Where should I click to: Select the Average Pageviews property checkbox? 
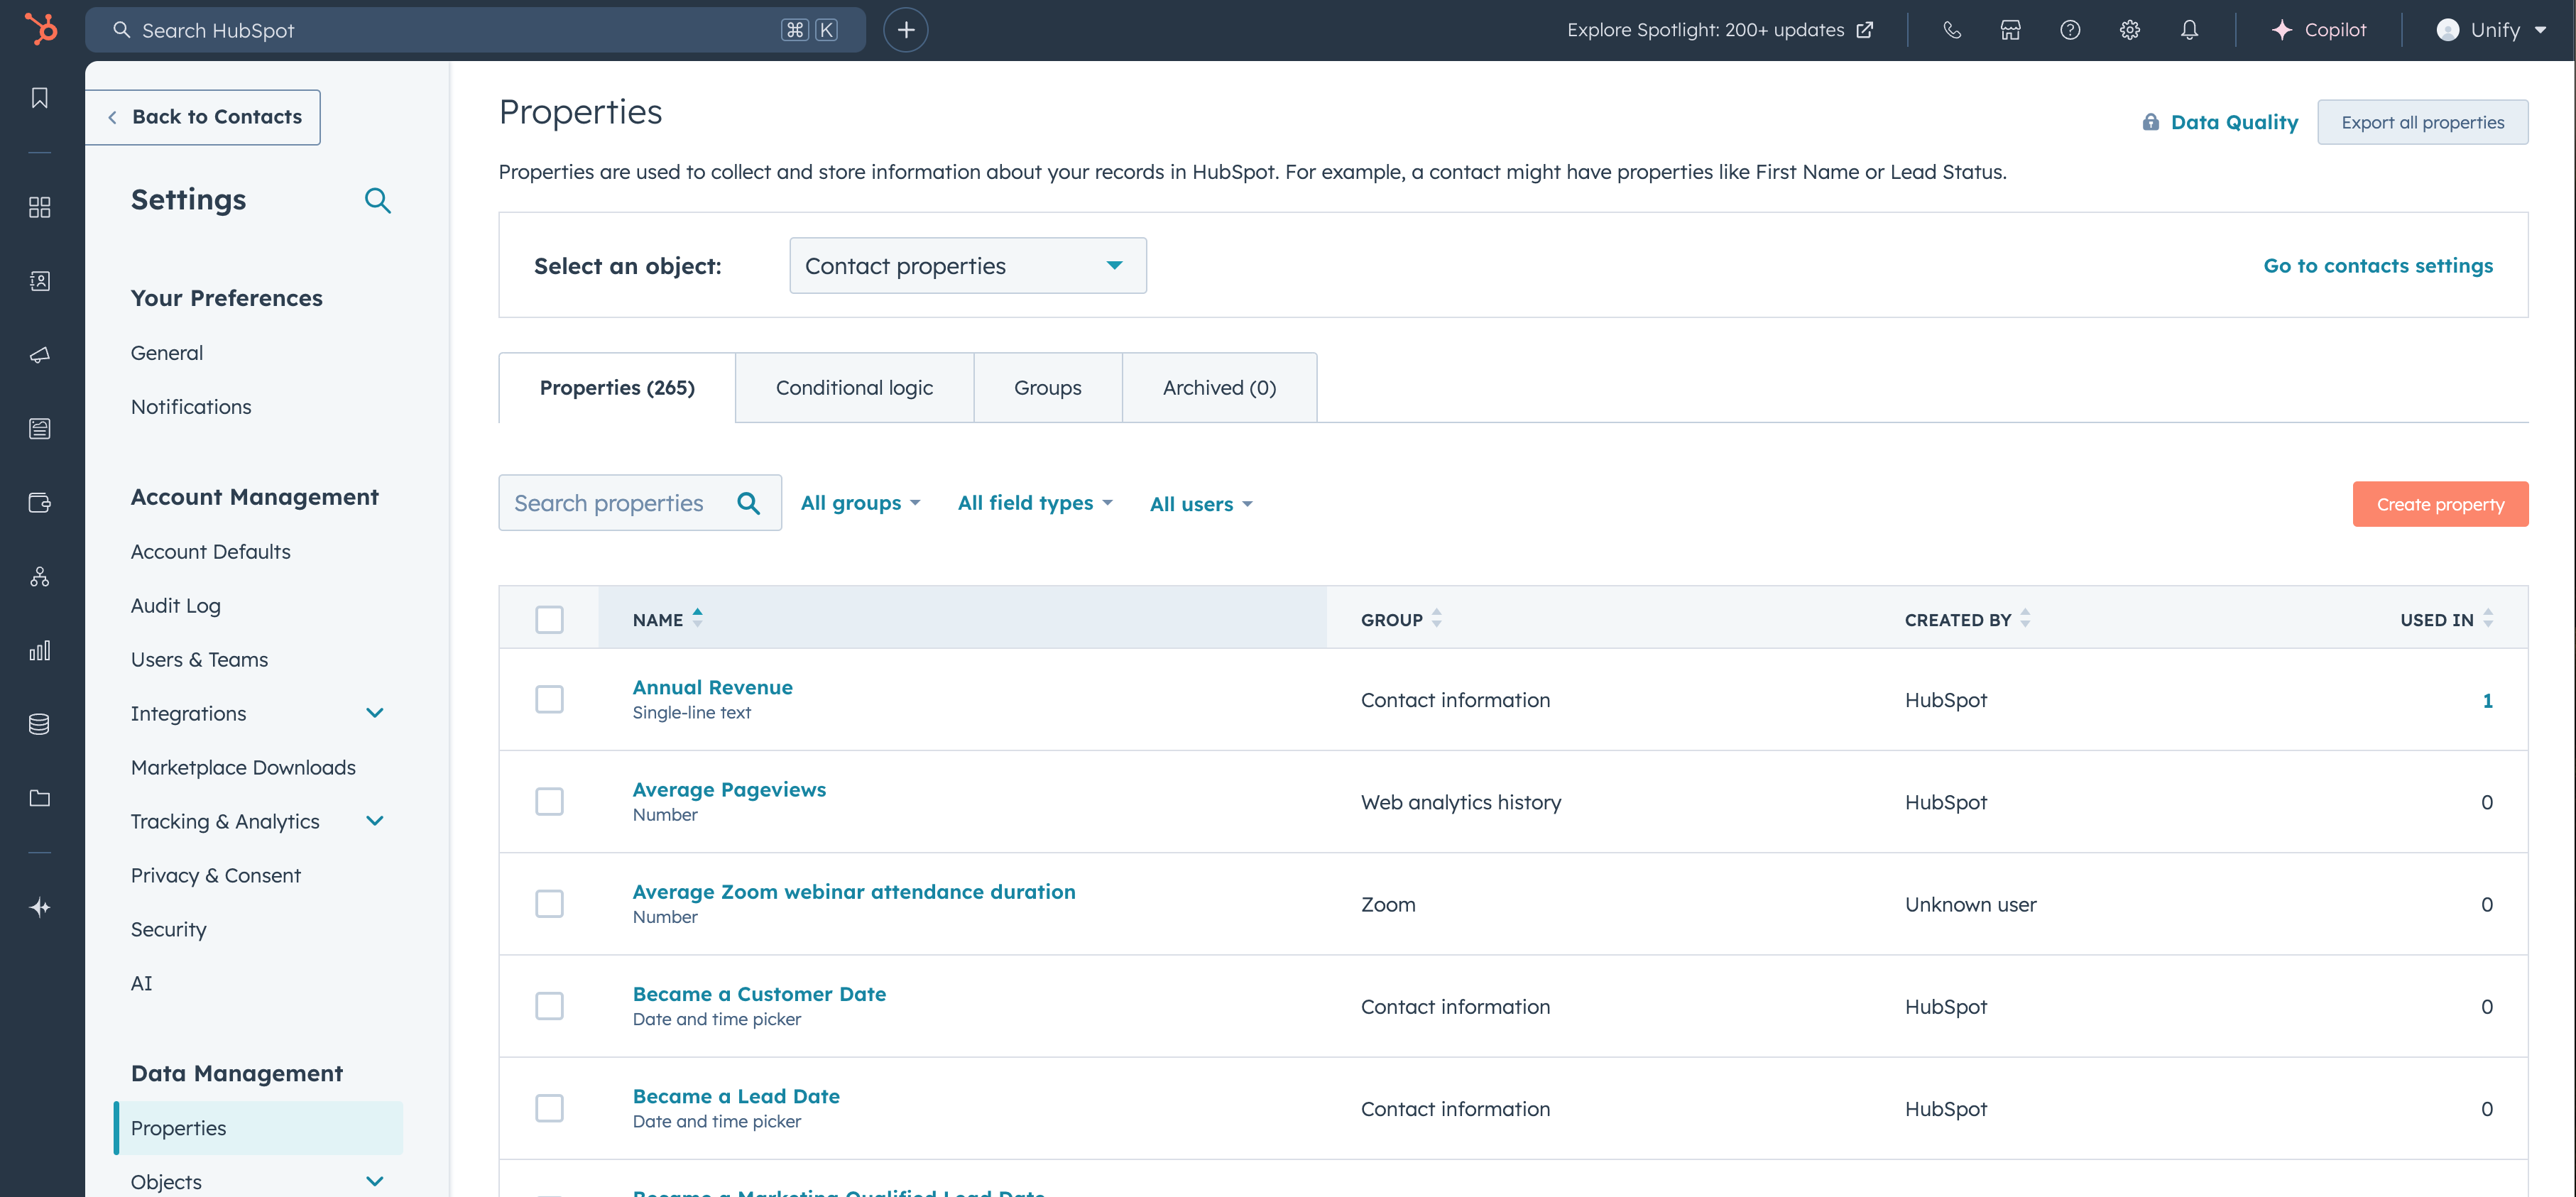[549, 801]
